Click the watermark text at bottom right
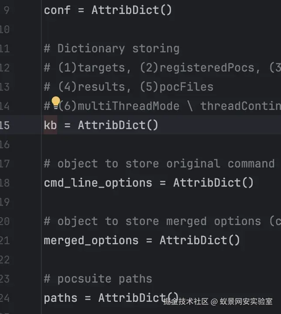The width and height of the screenshot is (281, 314). pos(218,302)
